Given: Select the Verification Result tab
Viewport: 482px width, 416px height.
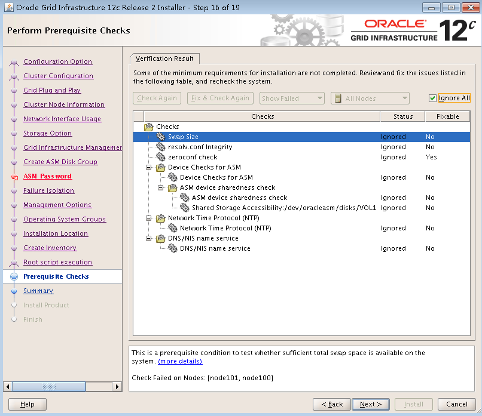Looking at the screenshot, I should [x=164, y=58].
